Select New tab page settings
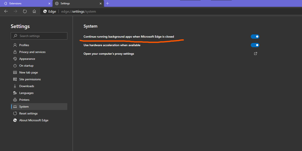 coord(39,73)
